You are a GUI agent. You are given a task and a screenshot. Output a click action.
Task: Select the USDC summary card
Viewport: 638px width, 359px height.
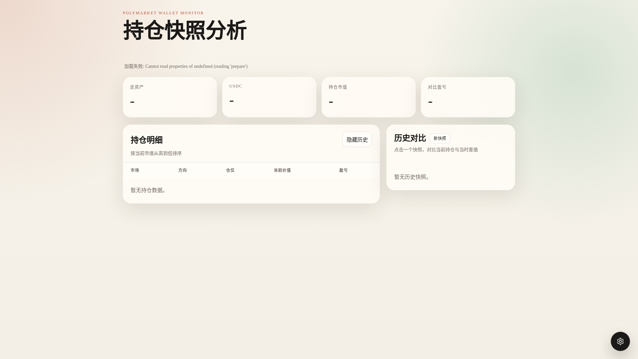point(269,97)
